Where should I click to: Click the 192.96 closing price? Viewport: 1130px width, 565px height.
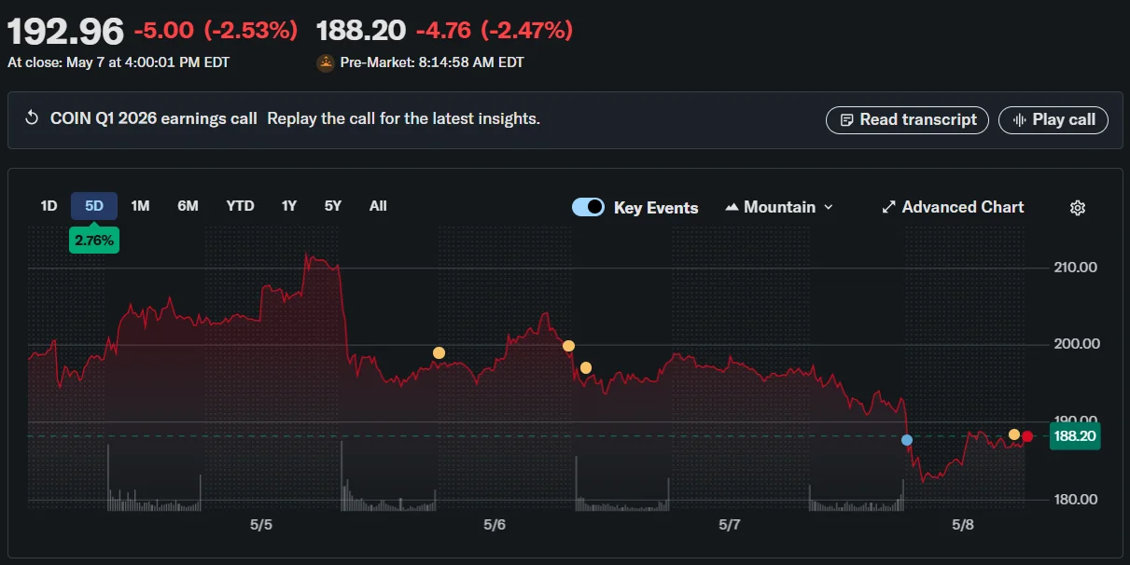click(65, 32)
